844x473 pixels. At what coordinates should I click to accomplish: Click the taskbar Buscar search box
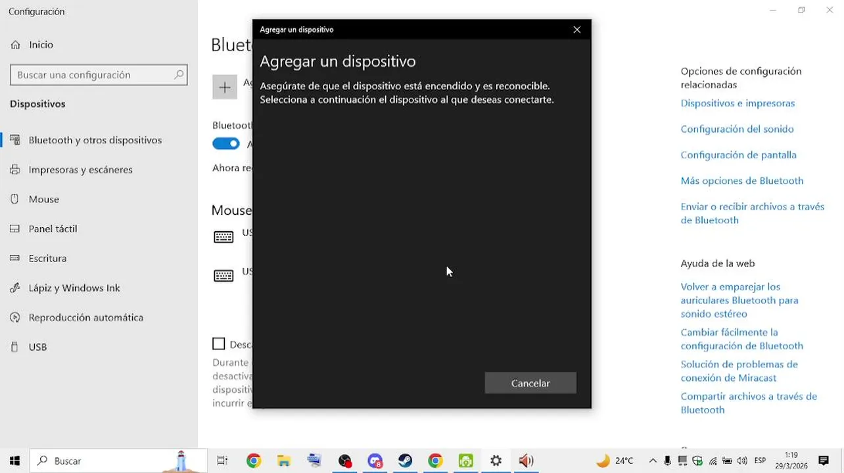(119, 461)
